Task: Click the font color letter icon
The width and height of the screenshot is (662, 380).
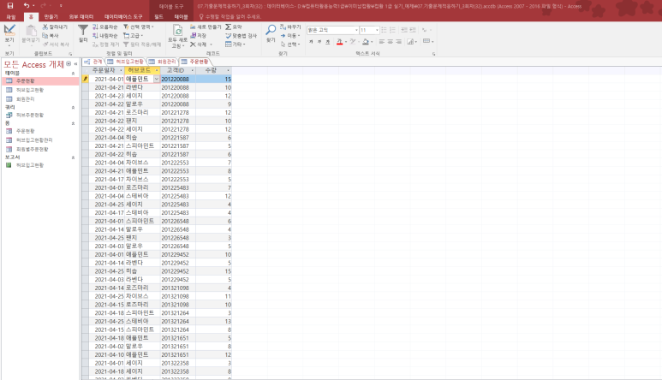Action: pyautogui.click(x=339, y=41)
